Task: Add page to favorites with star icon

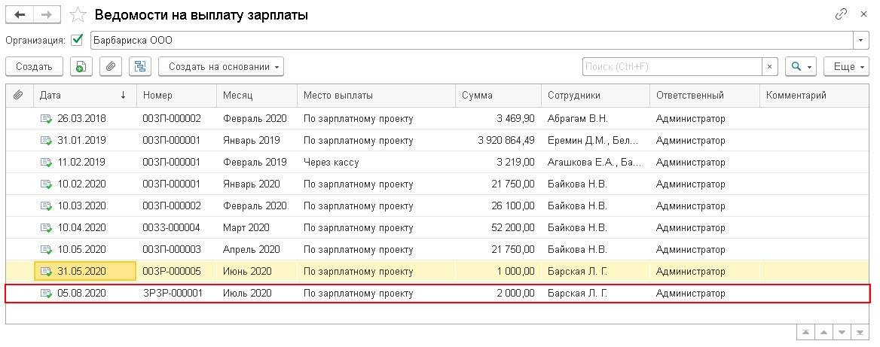Action: click(x=77, y=14)
